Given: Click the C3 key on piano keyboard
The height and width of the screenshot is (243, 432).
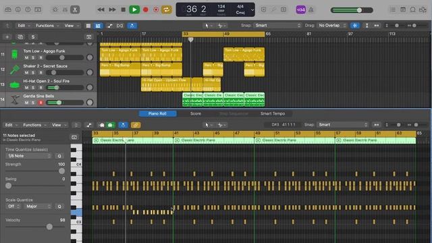Looking at the screenshot, I should [x=77, y=222].
